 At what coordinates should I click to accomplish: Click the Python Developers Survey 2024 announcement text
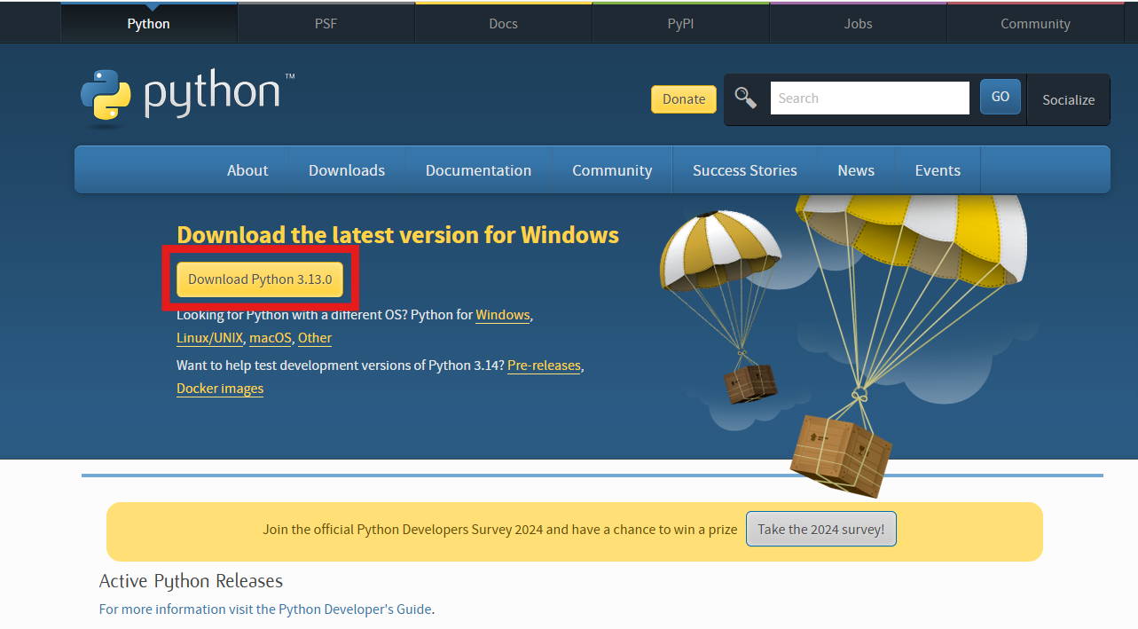[x=499, y=530]
